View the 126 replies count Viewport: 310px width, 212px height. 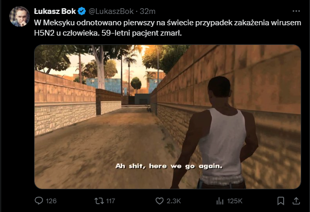pyautogui.click(x=51, y=201)
